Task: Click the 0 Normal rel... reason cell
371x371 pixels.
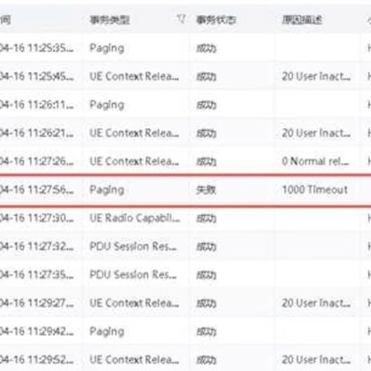Action: [315, 161]
